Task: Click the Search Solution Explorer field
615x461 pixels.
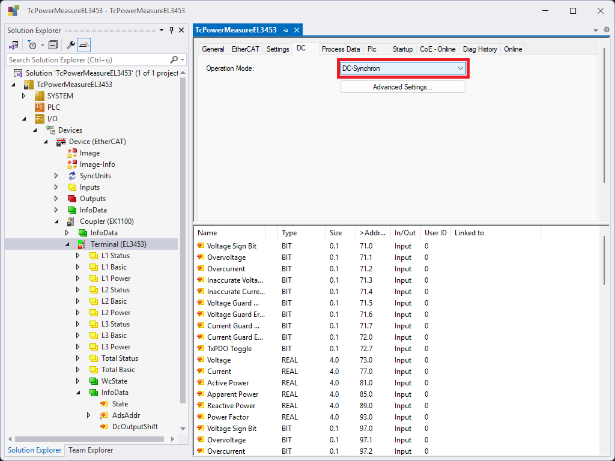Action: point(87,60)
